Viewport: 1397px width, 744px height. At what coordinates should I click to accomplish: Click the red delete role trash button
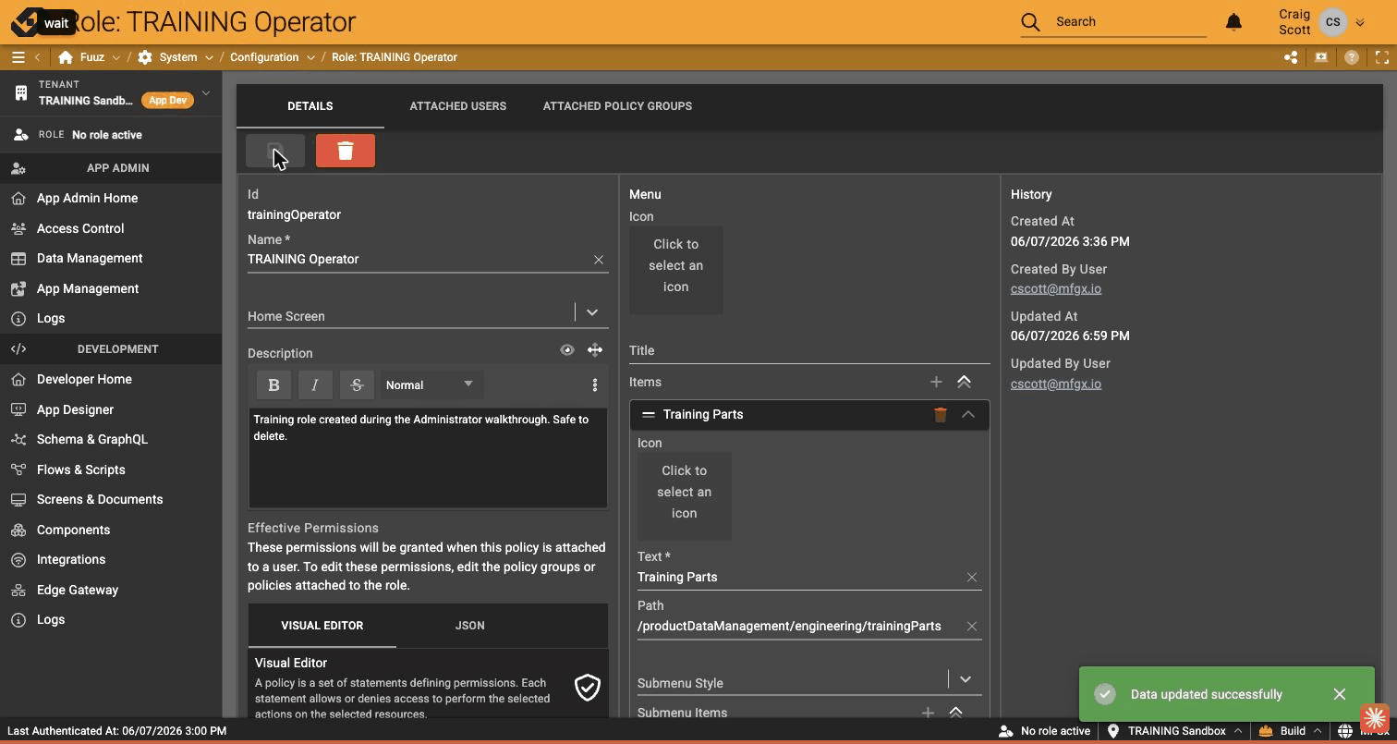(345, 151)
